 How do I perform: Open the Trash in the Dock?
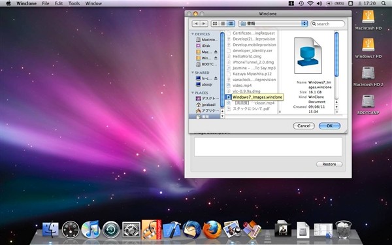(343, 229)
